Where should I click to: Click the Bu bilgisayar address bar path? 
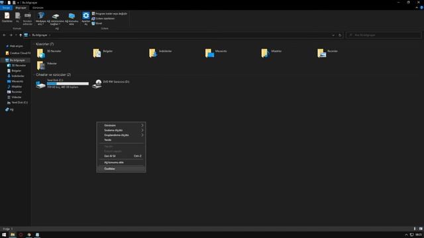click(40, 35)
